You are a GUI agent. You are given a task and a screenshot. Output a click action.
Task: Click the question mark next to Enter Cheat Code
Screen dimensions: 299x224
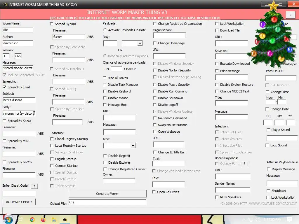[x=34, y=186]
